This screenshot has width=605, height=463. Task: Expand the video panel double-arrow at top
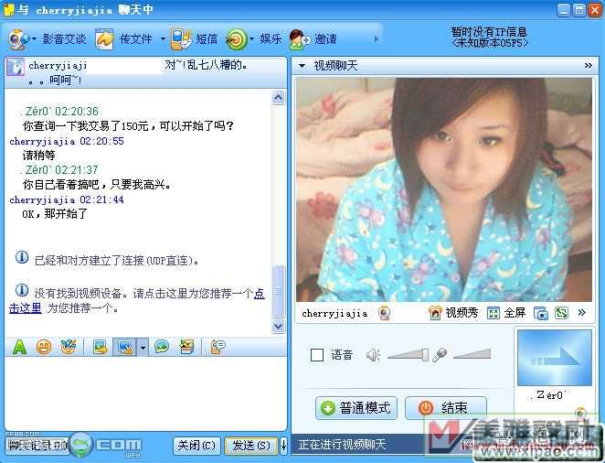(x=589, y=66)
